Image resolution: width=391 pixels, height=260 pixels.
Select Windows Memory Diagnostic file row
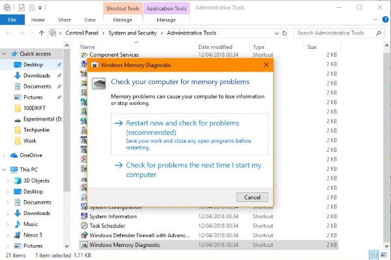tap(209, 245)
